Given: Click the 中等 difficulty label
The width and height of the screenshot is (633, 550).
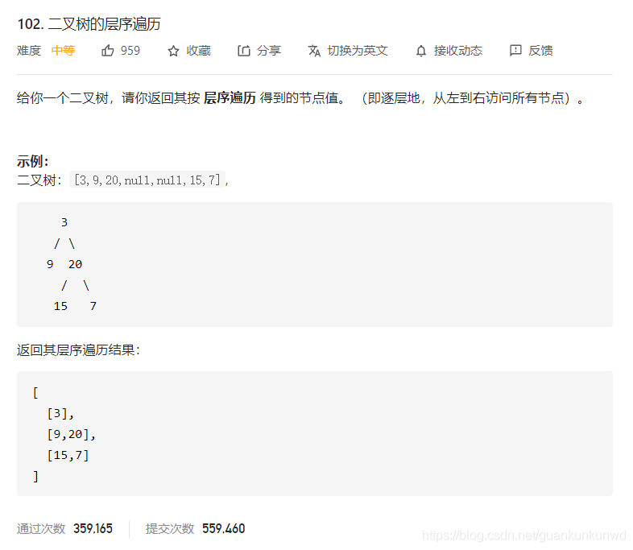Looking at the screenshot, I should click(63, 51).
